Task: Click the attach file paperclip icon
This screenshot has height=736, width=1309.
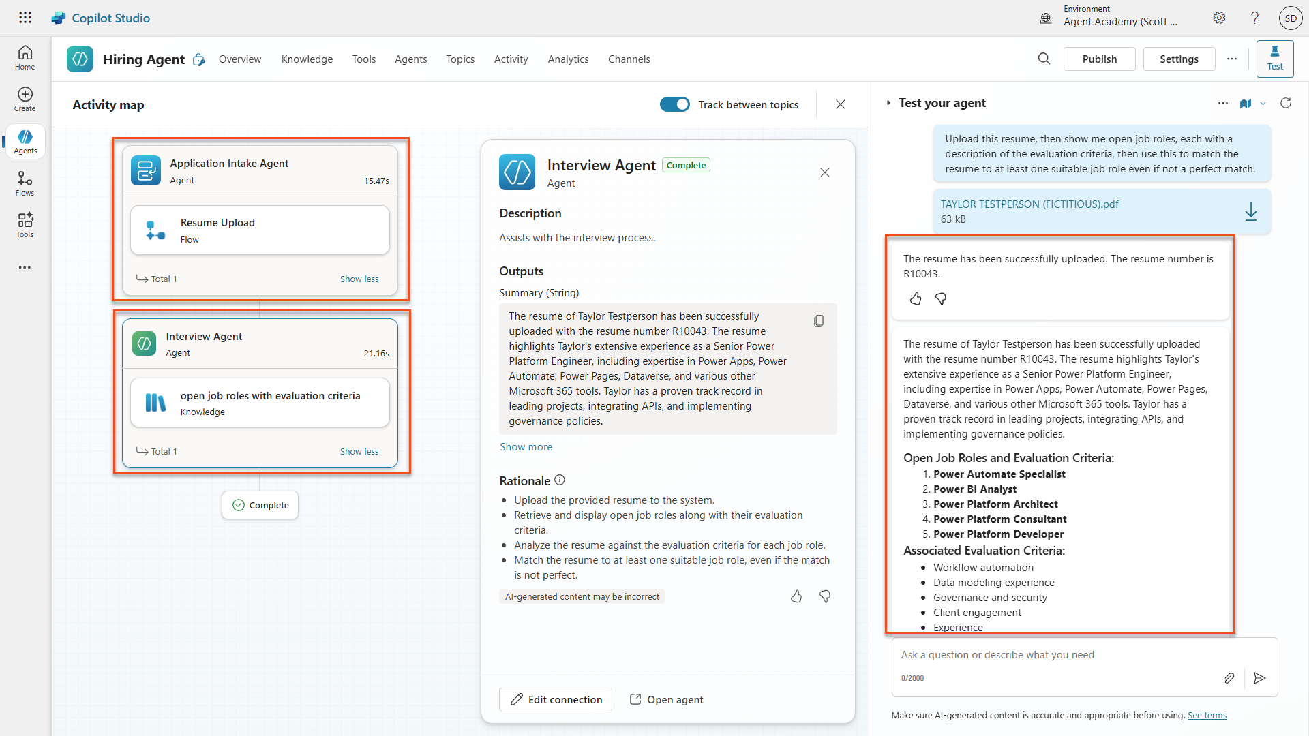Action: tap(1229, 678)
